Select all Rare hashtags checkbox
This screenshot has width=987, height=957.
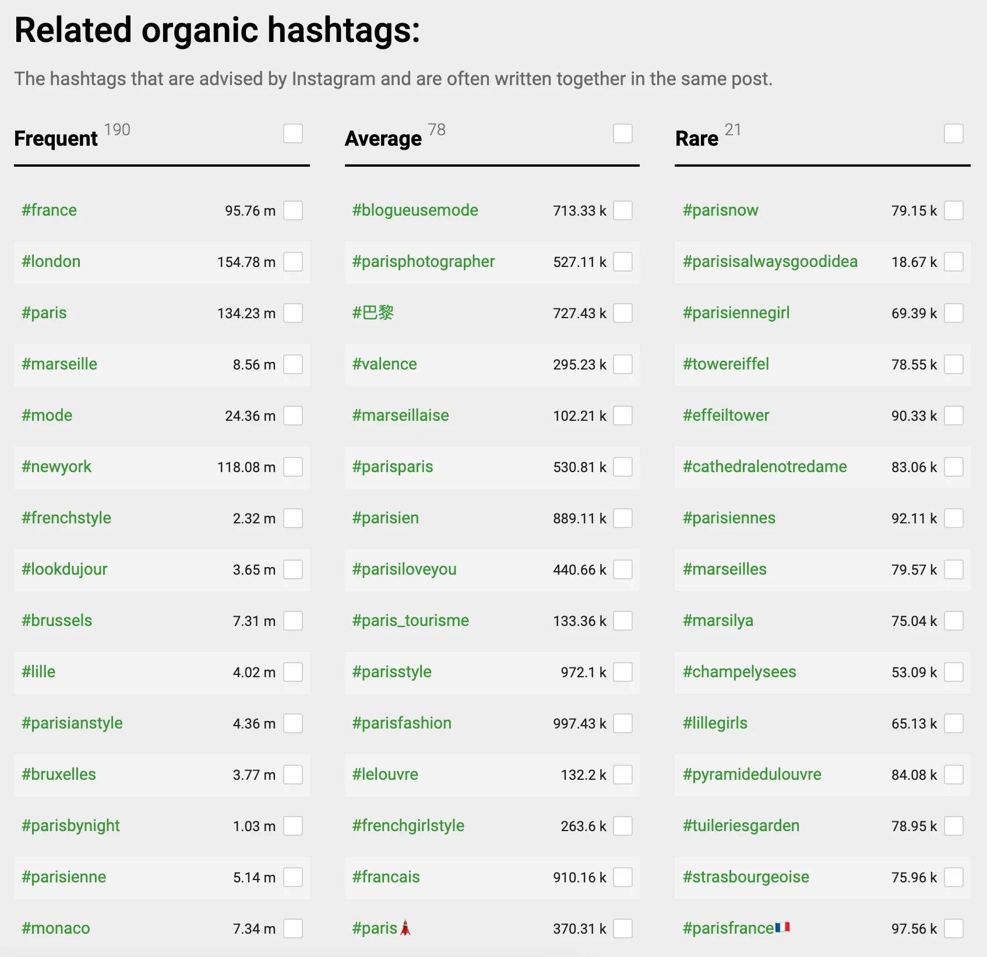click(x=954, y=133)
